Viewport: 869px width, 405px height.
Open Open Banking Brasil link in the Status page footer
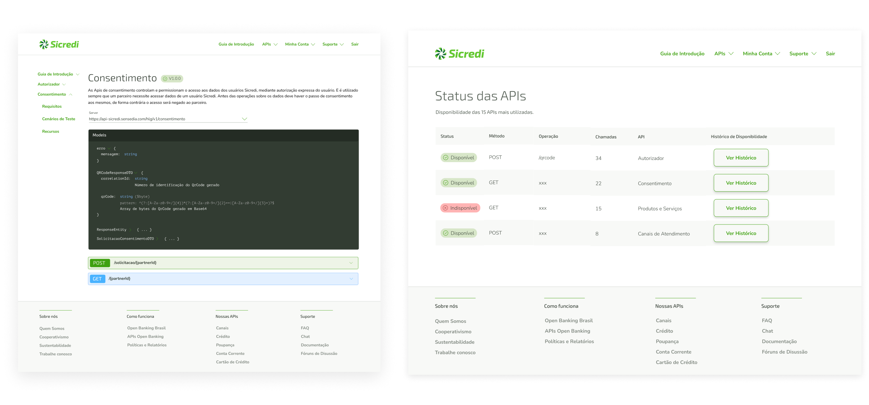point(569,320)
